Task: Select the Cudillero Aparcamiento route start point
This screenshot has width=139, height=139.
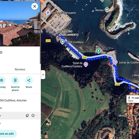Action: pos(57,33)
